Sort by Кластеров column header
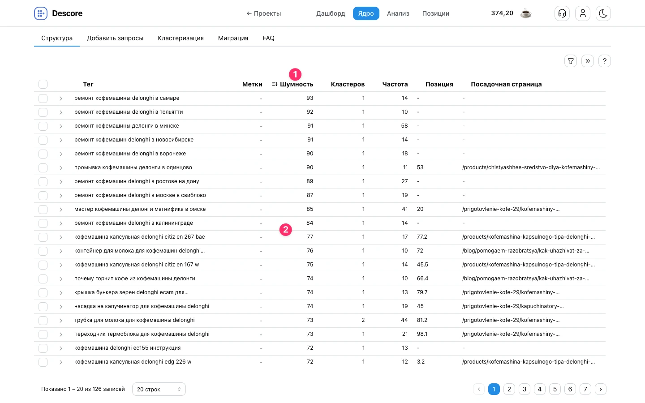The height and width of the screenshot is (403, 645). (x=348, y=84)
